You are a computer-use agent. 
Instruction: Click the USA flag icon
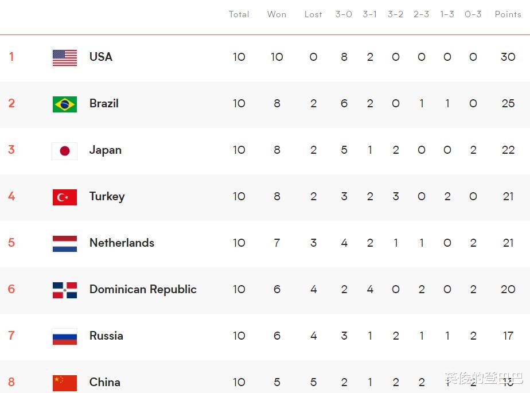(65, 57)
